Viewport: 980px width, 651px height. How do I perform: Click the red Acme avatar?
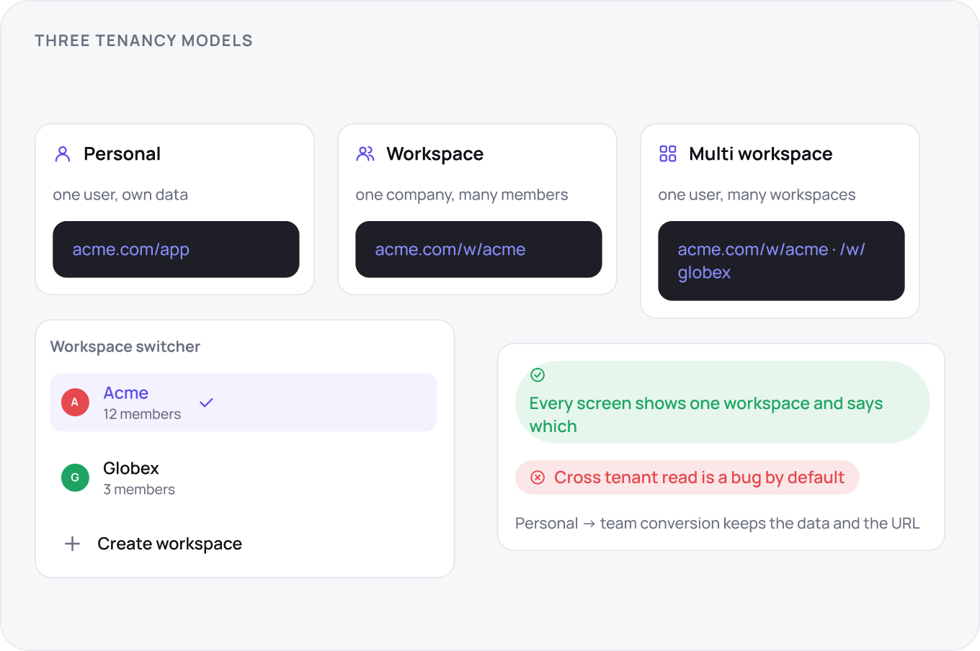pyautogui.click(x=75, y=403)
